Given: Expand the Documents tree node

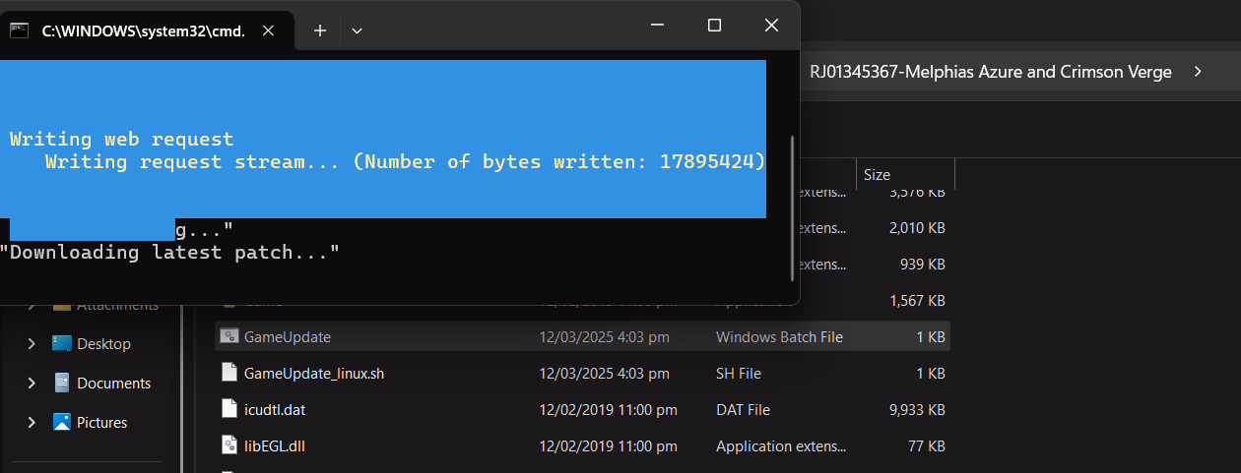Looking at the screenshot, I should [32, 383].
